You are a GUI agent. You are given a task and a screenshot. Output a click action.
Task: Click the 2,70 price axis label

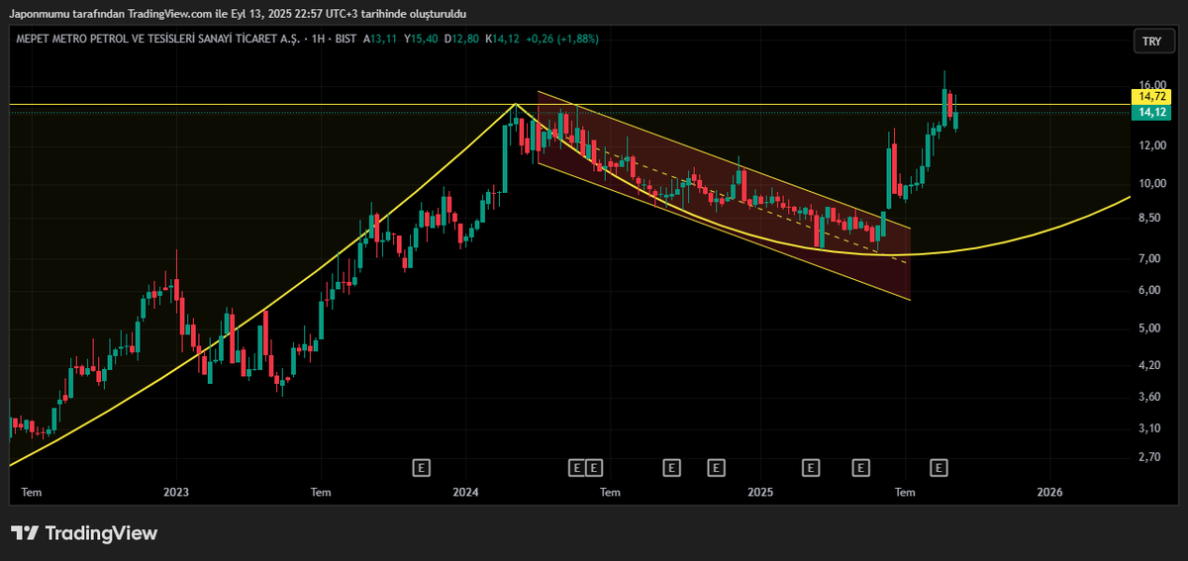(x=1151, y=457)
